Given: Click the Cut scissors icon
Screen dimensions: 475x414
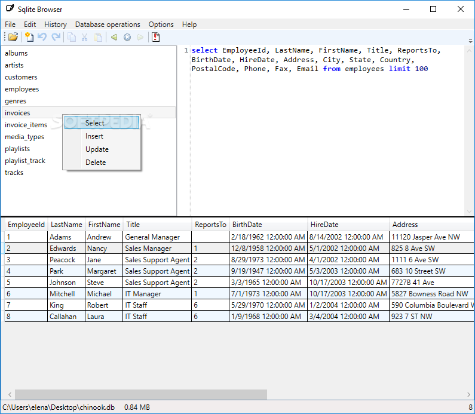Looking at the screenshot, I should pos(84,37).
